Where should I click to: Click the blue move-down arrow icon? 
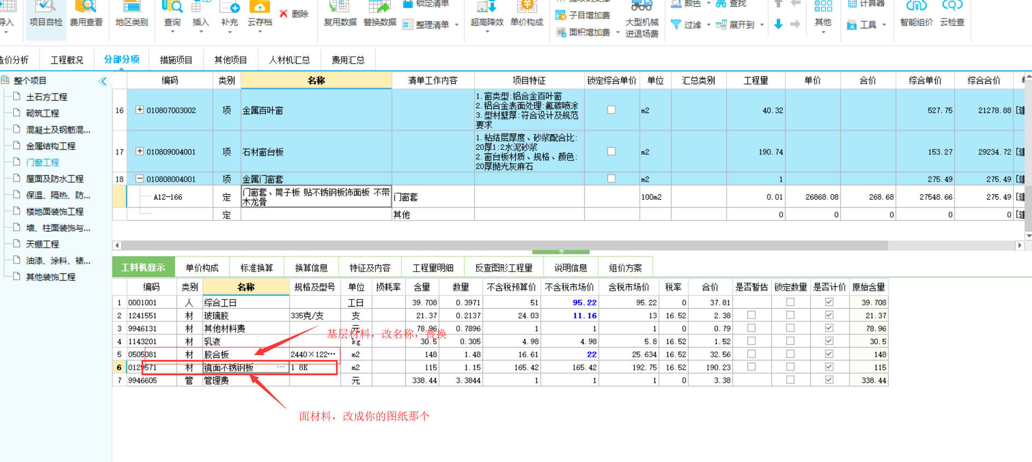(x=779, y=24)
